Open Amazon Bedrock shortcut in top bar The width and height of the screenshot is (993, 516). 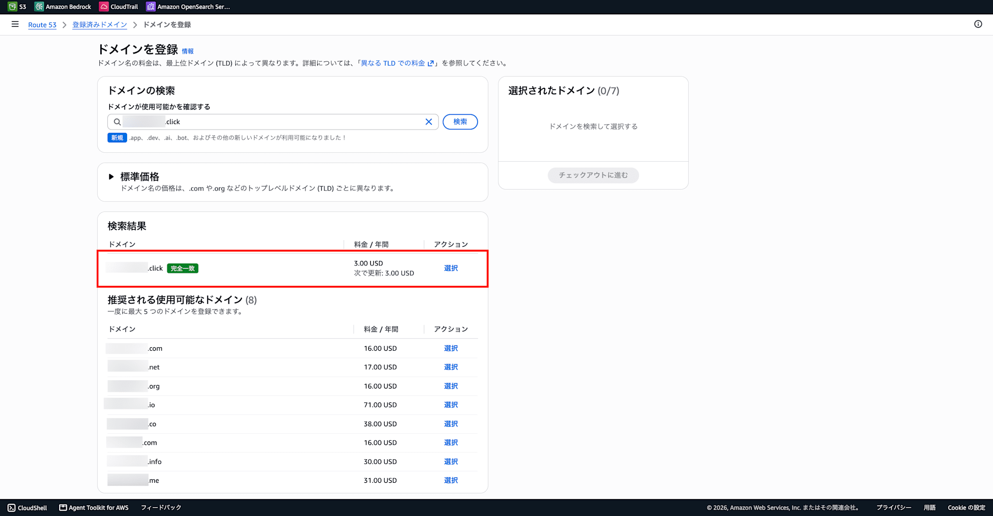tap(63, 6)
